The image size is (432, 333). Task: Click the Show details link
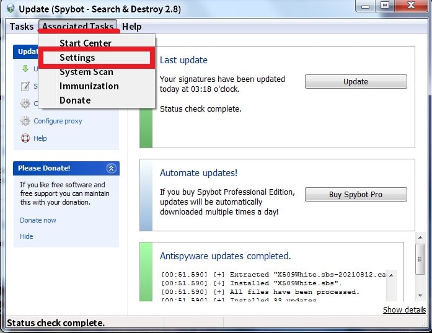(x=404, y=310)
